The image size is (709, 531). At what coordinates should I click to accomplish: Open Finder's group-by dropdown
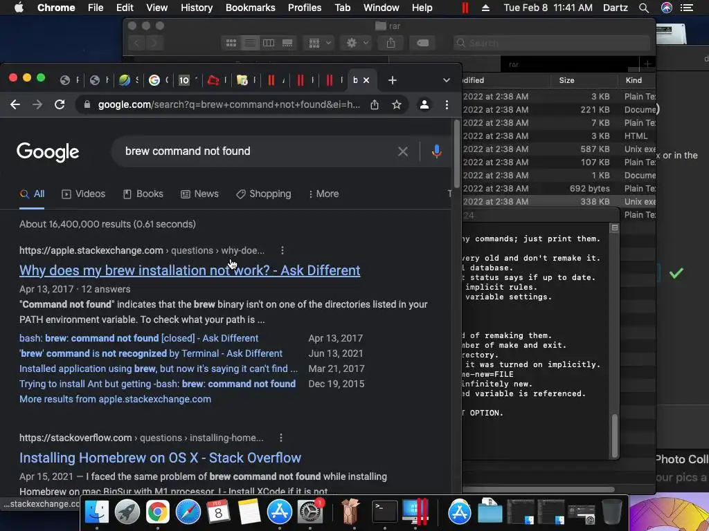[x=319, y=43]
